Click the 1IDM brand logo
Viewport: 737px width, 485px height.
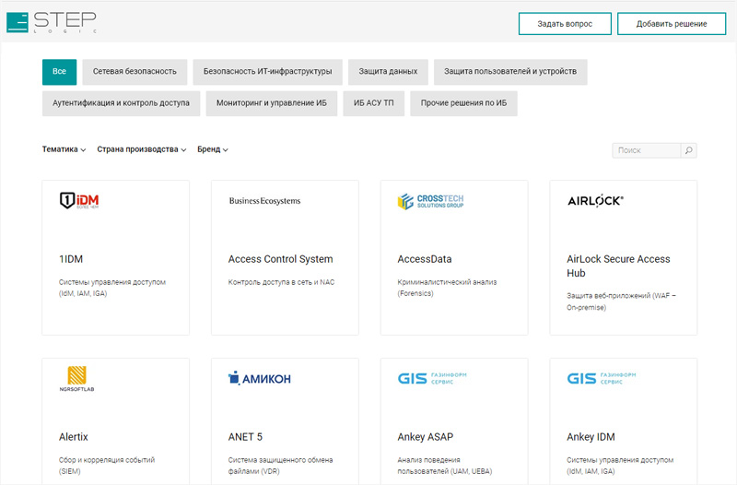[79, 201]
